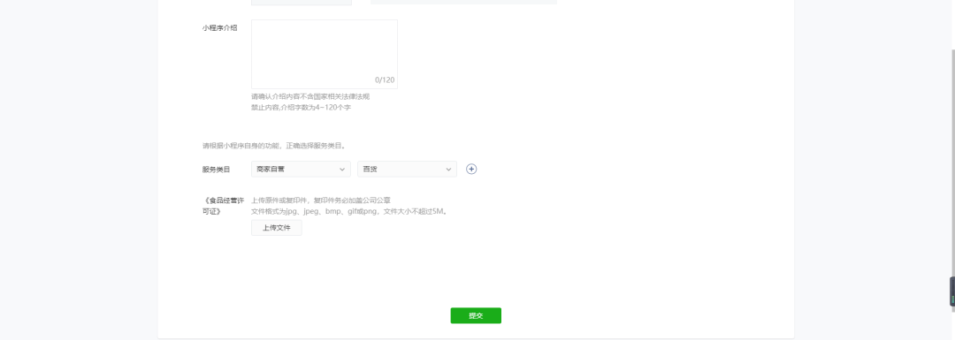This screenshot has height=340, width=955.
Task: Click the 上传原件或复印件 hint line
Action: coord(321,200)
